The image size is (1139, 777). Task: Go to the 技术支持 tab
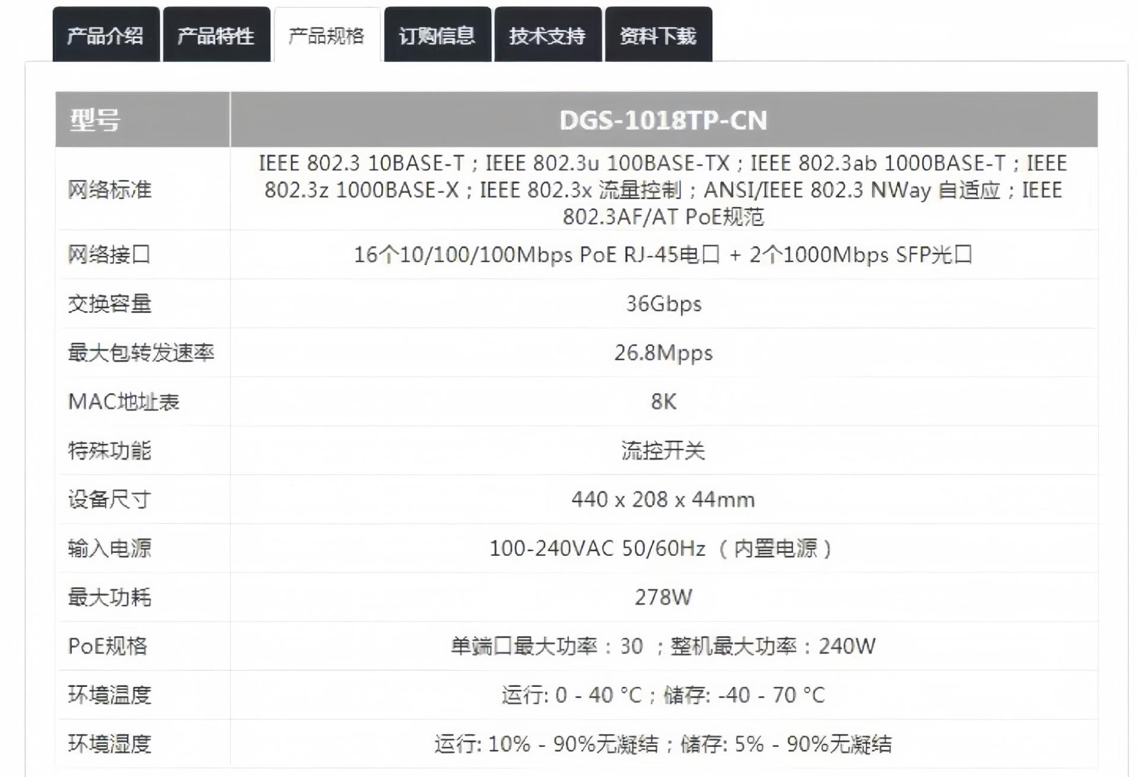tap(548, 34)
